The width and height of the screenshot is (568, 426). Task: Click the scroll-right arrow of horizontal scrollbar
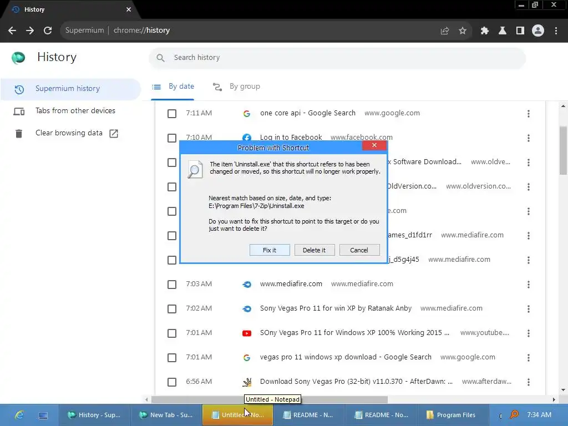[x=554, y=399]
